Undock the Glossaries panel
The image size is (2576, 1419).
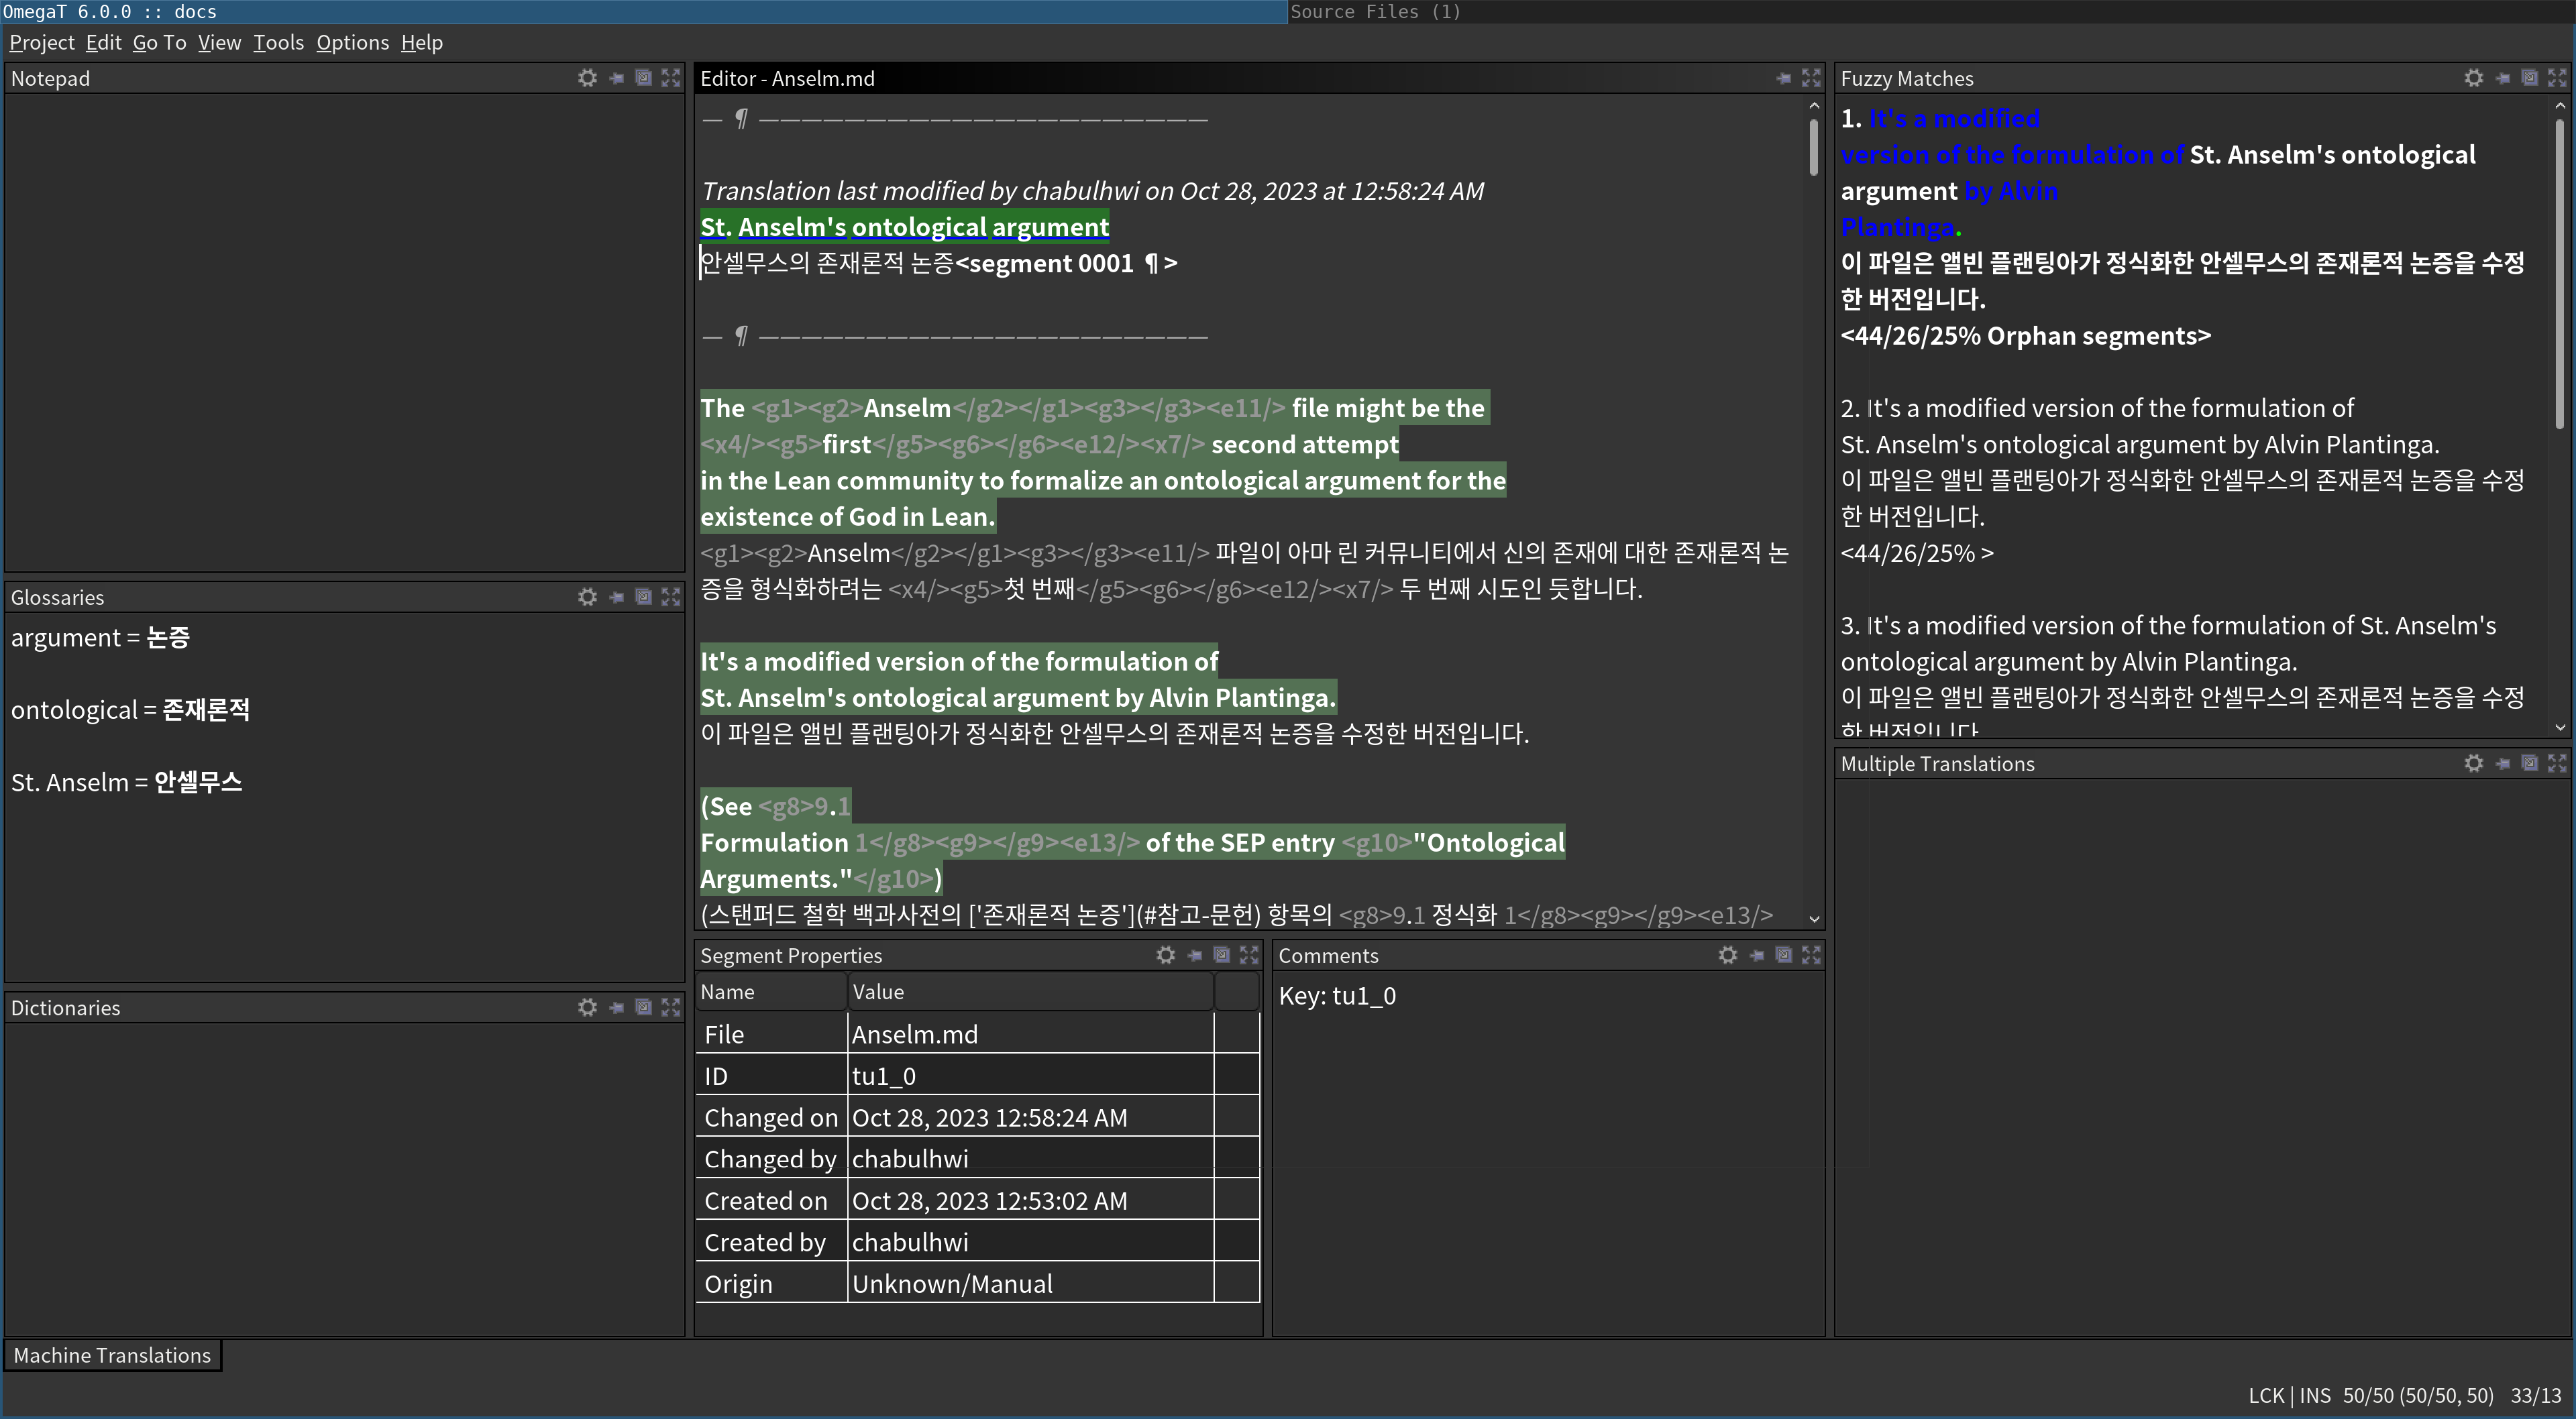click(x=643, y=597)
